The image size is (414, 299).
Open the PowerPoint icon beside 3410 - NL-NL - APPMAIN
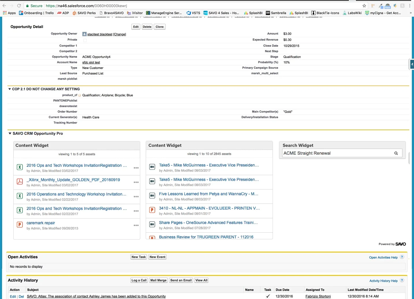[x=152, y=210]
